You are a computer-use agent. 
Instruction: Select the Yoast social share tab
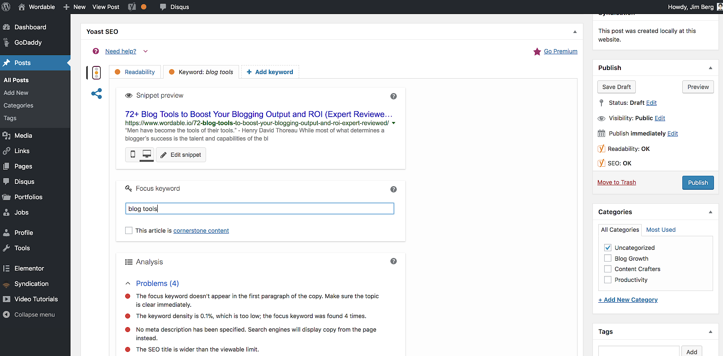(97, 94)
